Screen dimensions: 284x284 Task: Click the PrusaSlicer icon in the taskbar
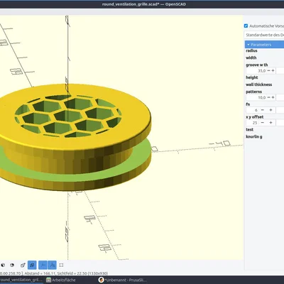[x=101, y=280]
